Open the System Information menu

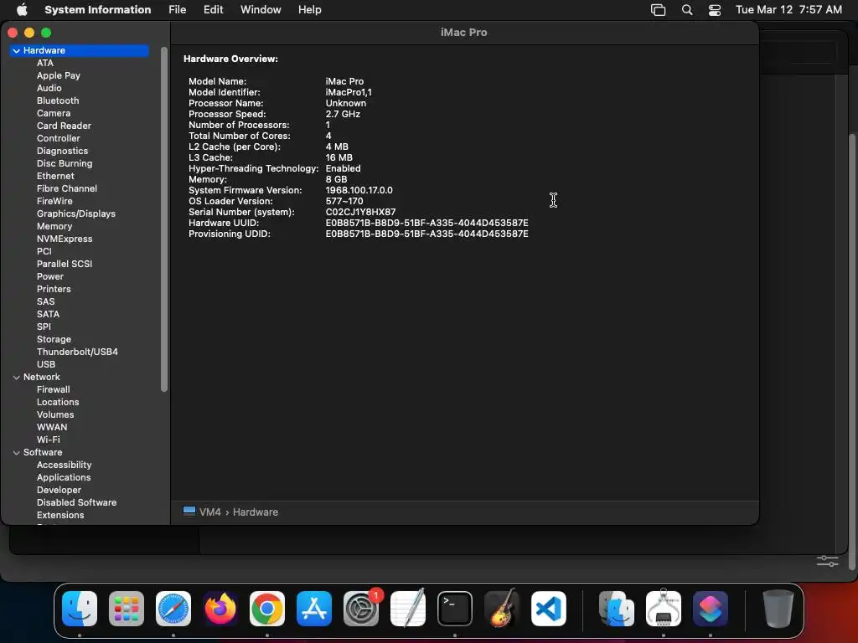click(x=97, y=10)
